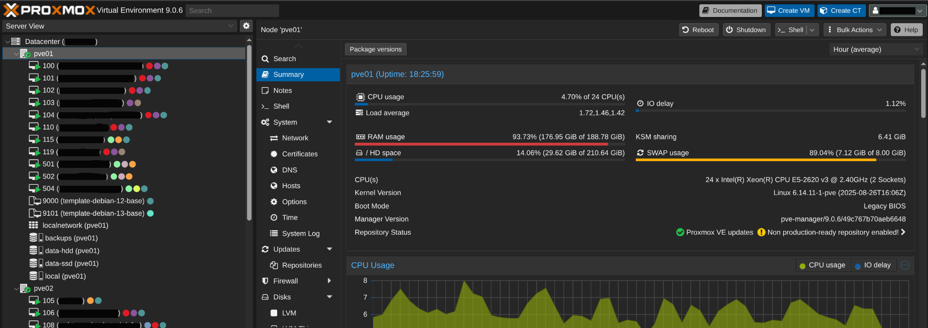Click the HD space progress bar
Viewport: 928px width, 328px height.
pyautogui.click(x=489, y=160)
